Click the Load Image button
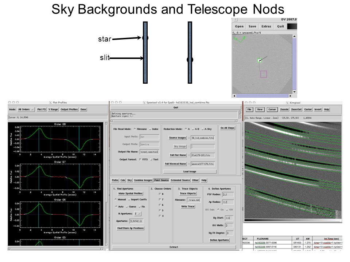 pos(190,171)
